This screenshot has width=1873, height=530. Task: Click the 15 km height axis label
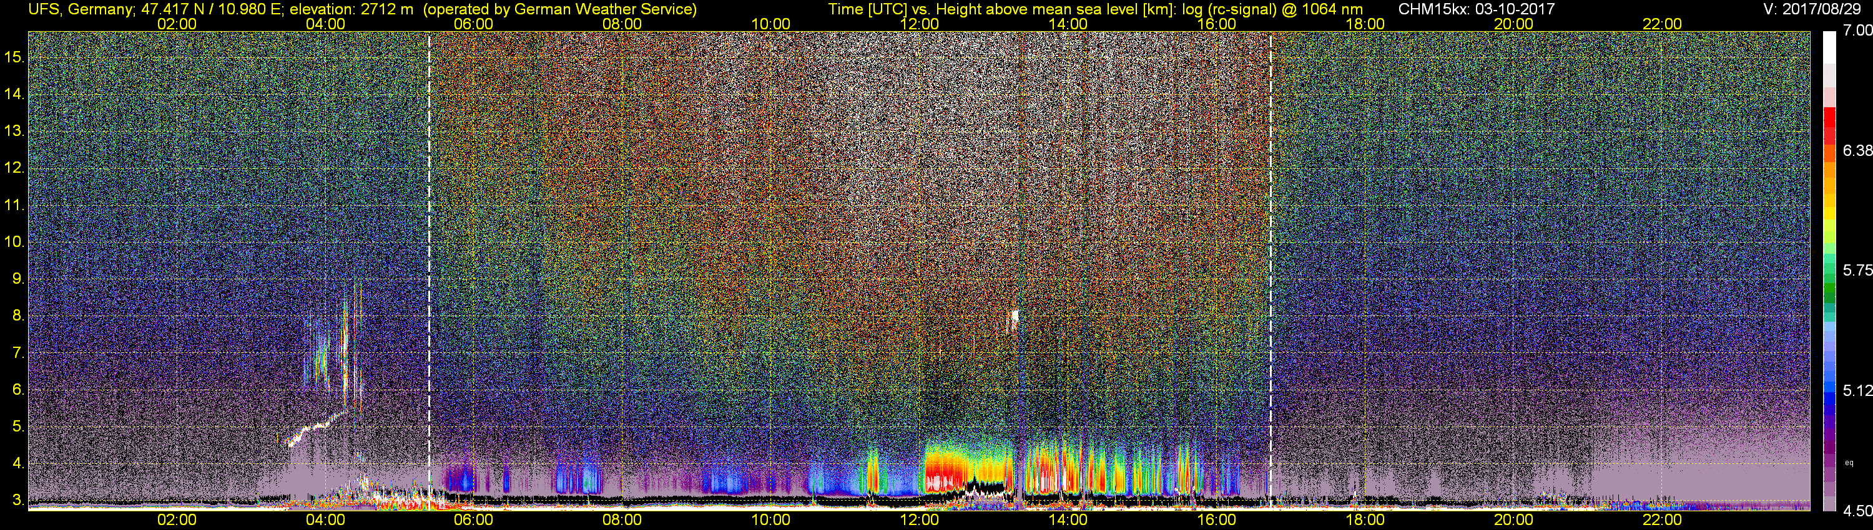tap(14, 57)
